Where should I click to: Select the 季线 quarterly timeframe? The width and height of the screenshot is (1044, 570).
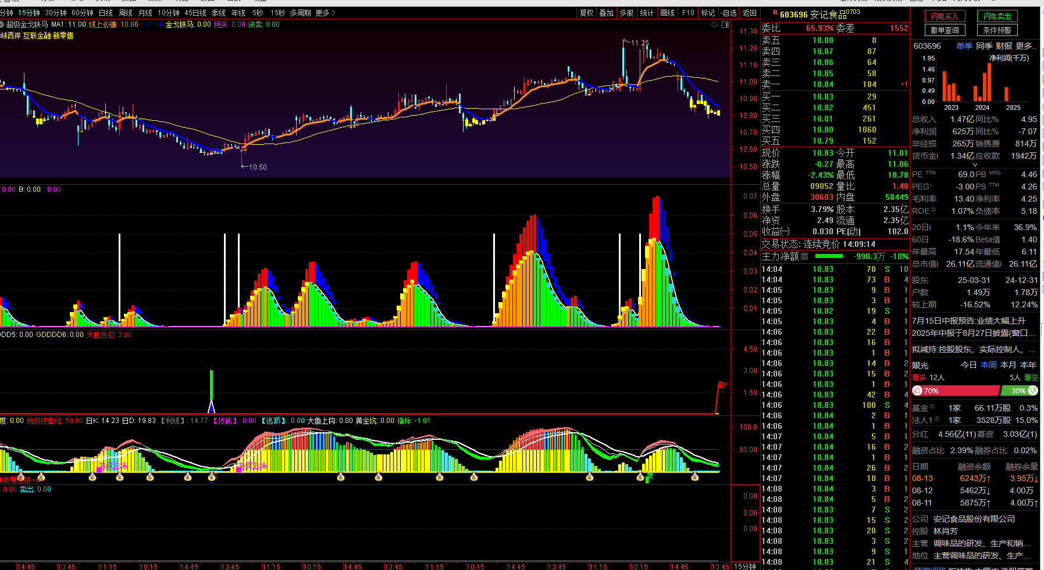pyautogui.click(x=219, y=13)
